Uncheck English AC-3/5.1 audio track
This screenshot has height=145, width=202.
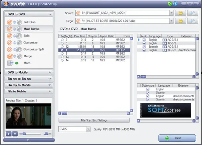(144, 40)
